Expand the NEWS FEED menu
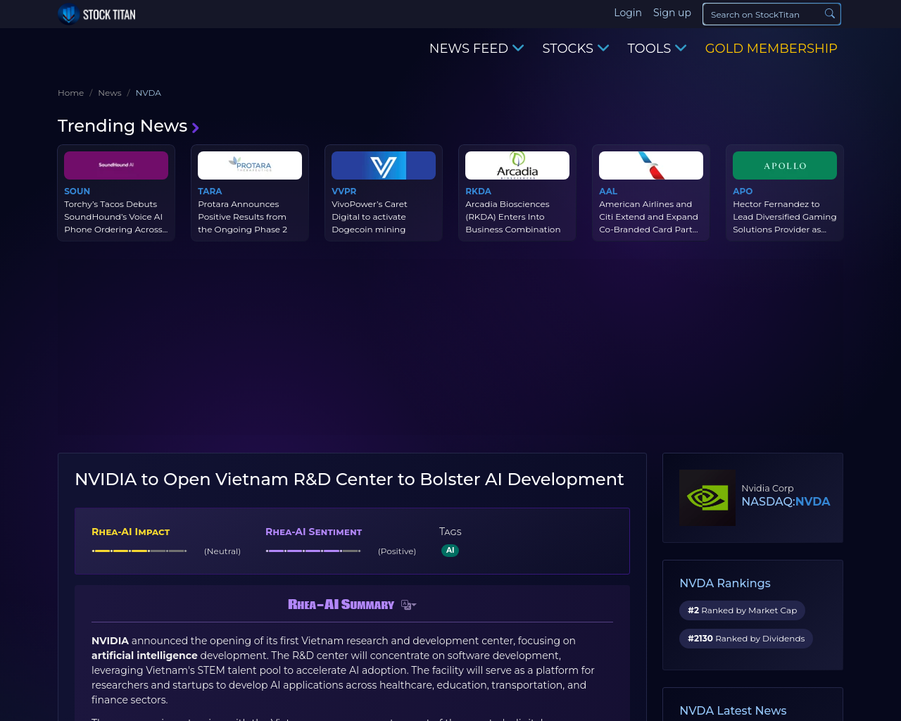901x721 pixels. (477, 48)
